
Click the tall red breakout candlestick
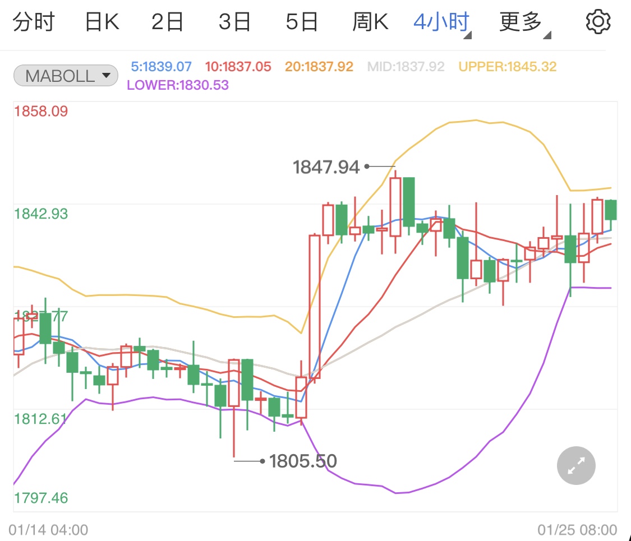coord(315,307)
